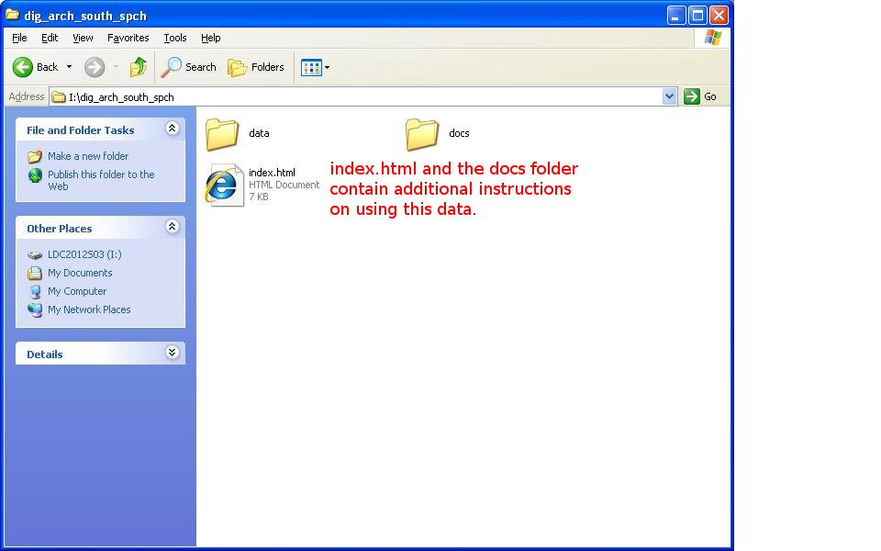Screen dimensions: 881x551
Task: Collapse the Other Places panel
Action: coord(172,227)
